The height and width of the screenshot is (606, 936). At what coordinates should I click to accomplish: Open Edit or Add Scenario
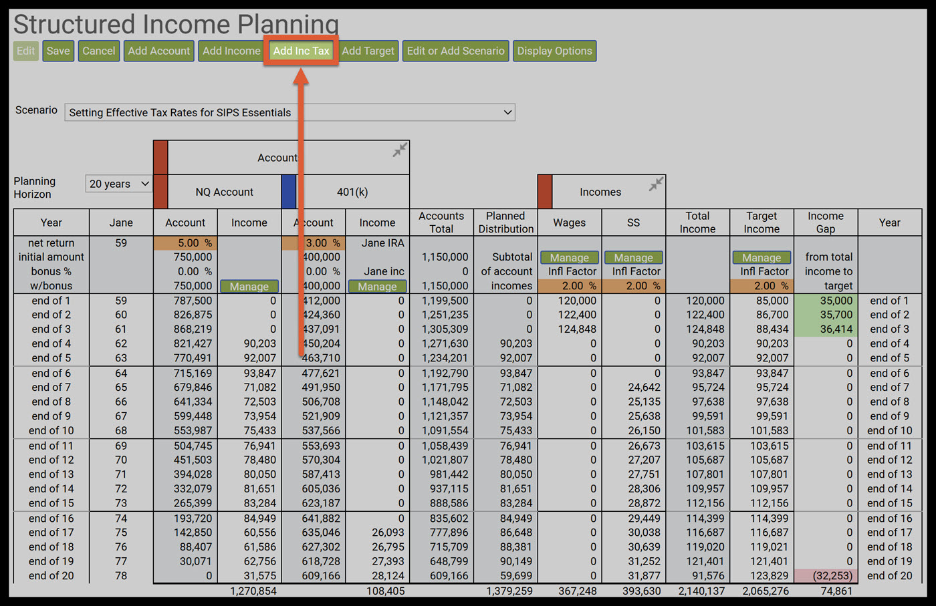(456, 51)
